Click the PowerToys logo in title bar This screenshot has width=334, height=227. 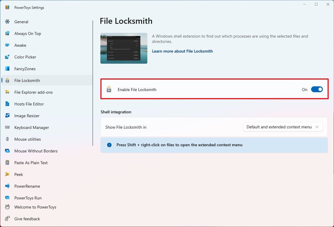pos(7,7)
